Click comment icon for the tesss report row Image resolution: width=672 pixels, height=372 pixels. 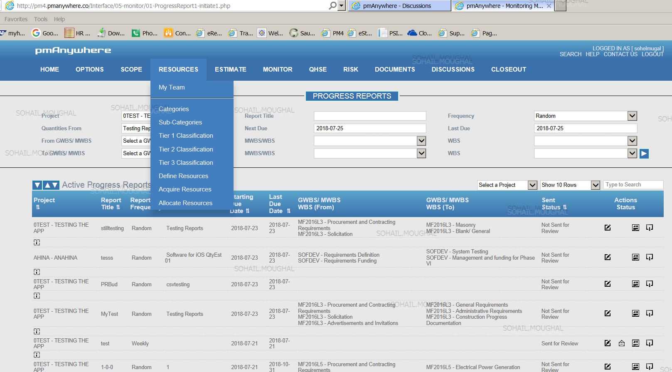pyautogui.click(x=650, y=257)
